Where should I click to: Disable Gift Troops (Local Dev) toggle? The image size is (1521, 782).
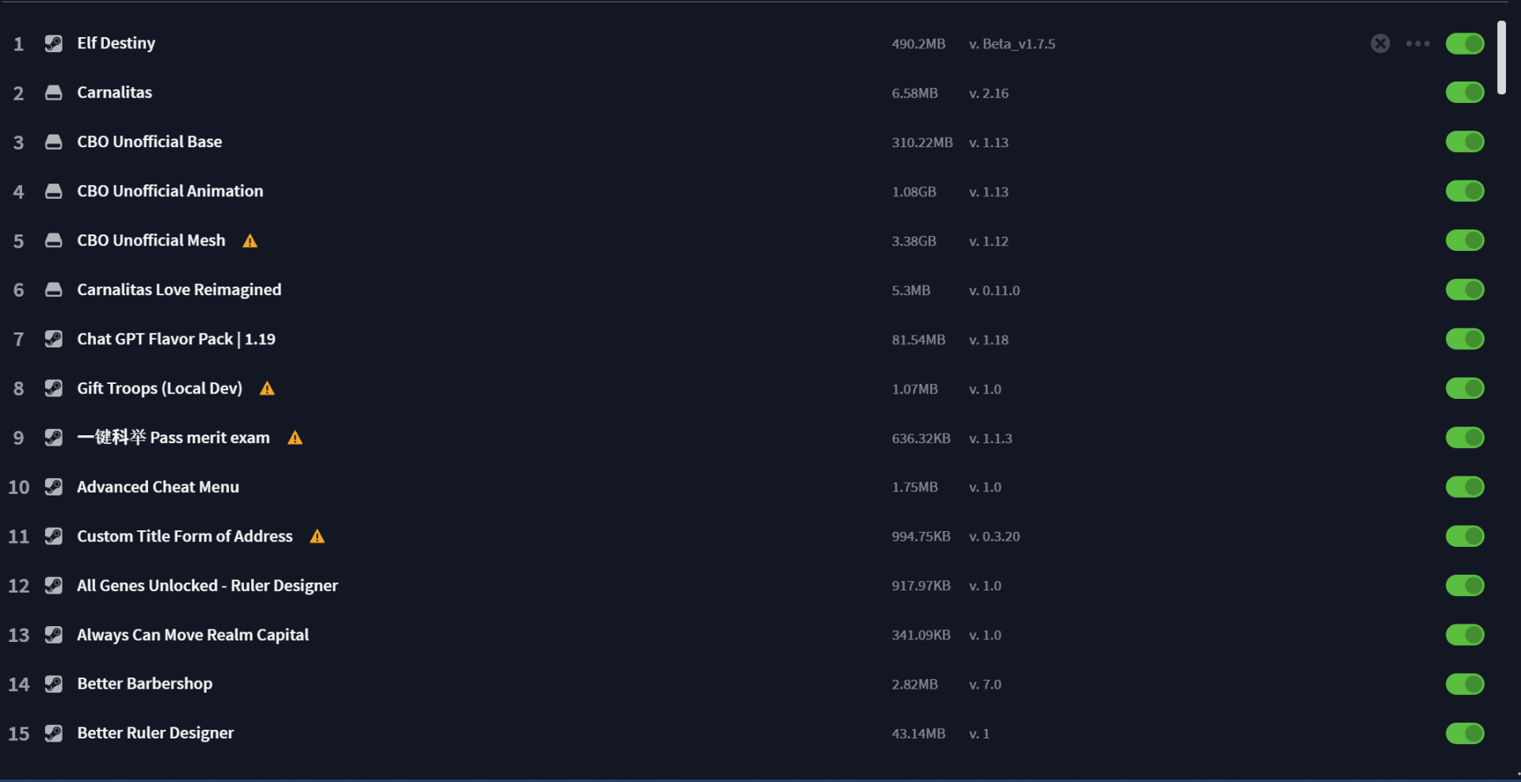pyautogui.click(x=1465, y=389)
